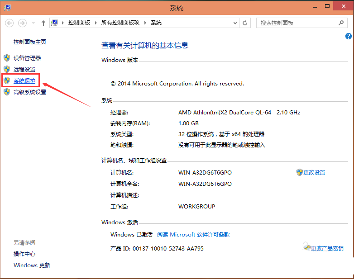Open 系统保护 link
This screenshot has height=279, width=354.
click(24, 81)
